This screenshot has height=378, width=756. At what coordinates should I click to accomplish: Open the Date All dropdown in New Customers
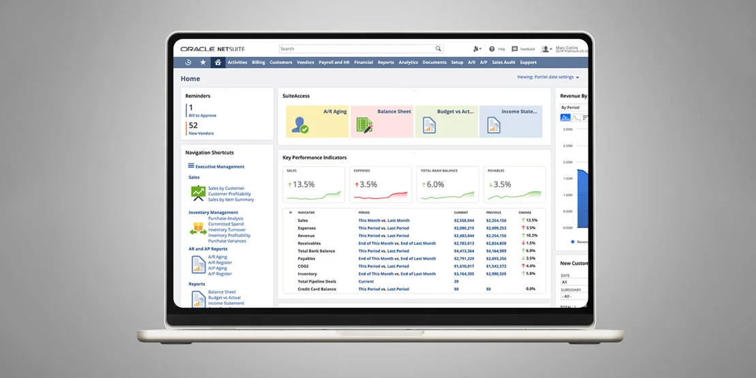tap(573, 282)
